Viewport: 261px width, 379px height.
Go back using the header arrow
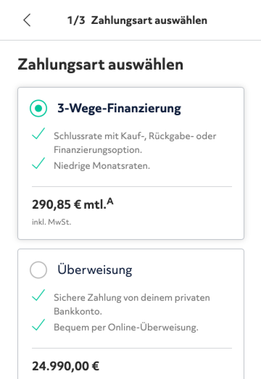coord(27,20)
